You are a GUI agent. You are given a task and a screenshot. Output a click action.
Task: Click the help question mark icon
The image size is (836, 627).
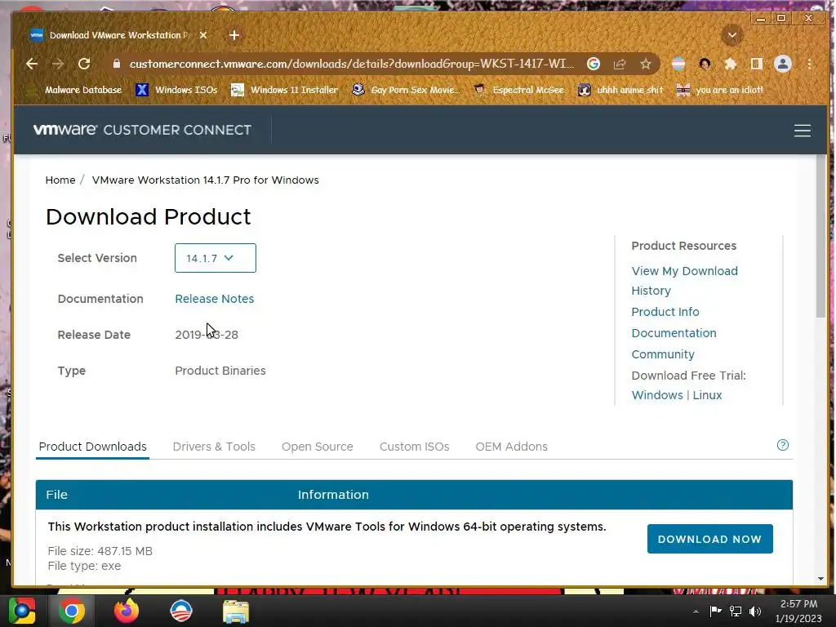(783, 445)
